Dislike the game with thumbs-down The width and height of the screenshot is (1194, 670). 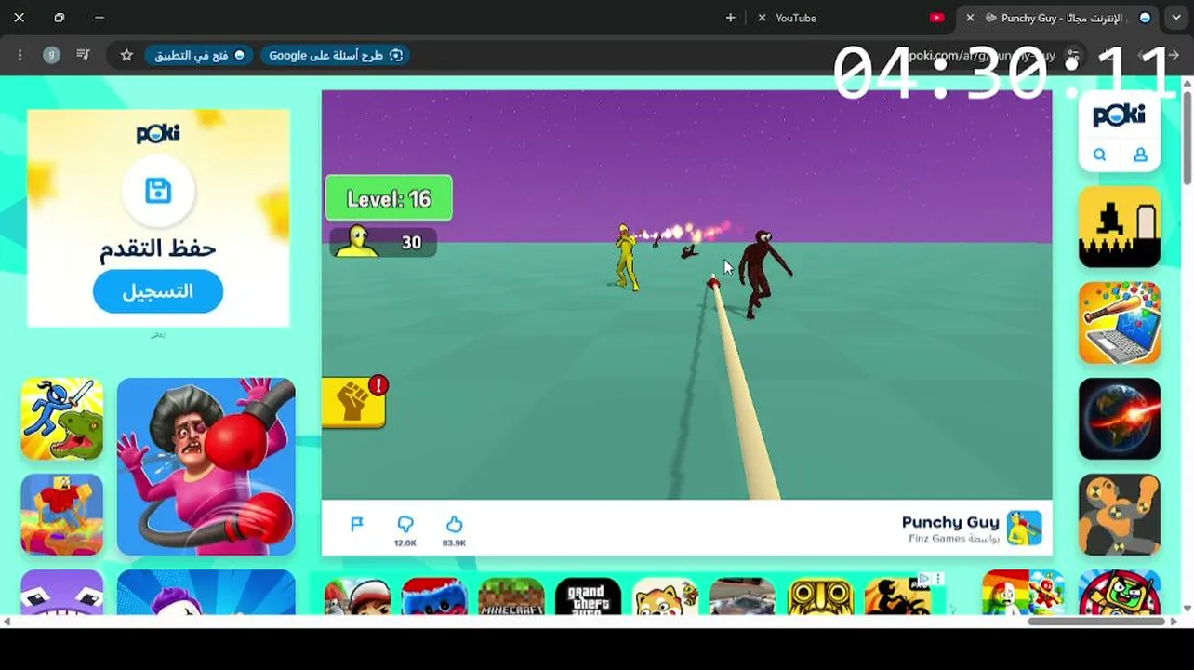tap(405, 525)
